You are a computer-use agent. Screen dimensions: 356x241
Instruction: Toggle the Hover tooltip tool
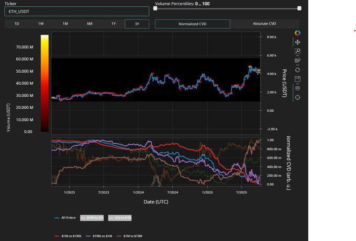point(297,88)
